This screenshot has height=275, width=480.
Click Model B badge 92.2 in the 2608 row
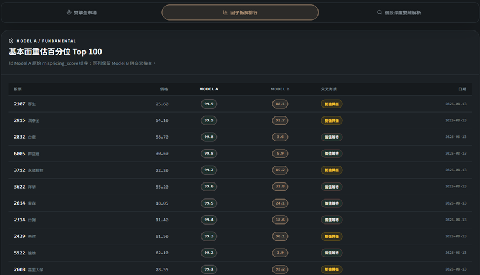[280, 269]
